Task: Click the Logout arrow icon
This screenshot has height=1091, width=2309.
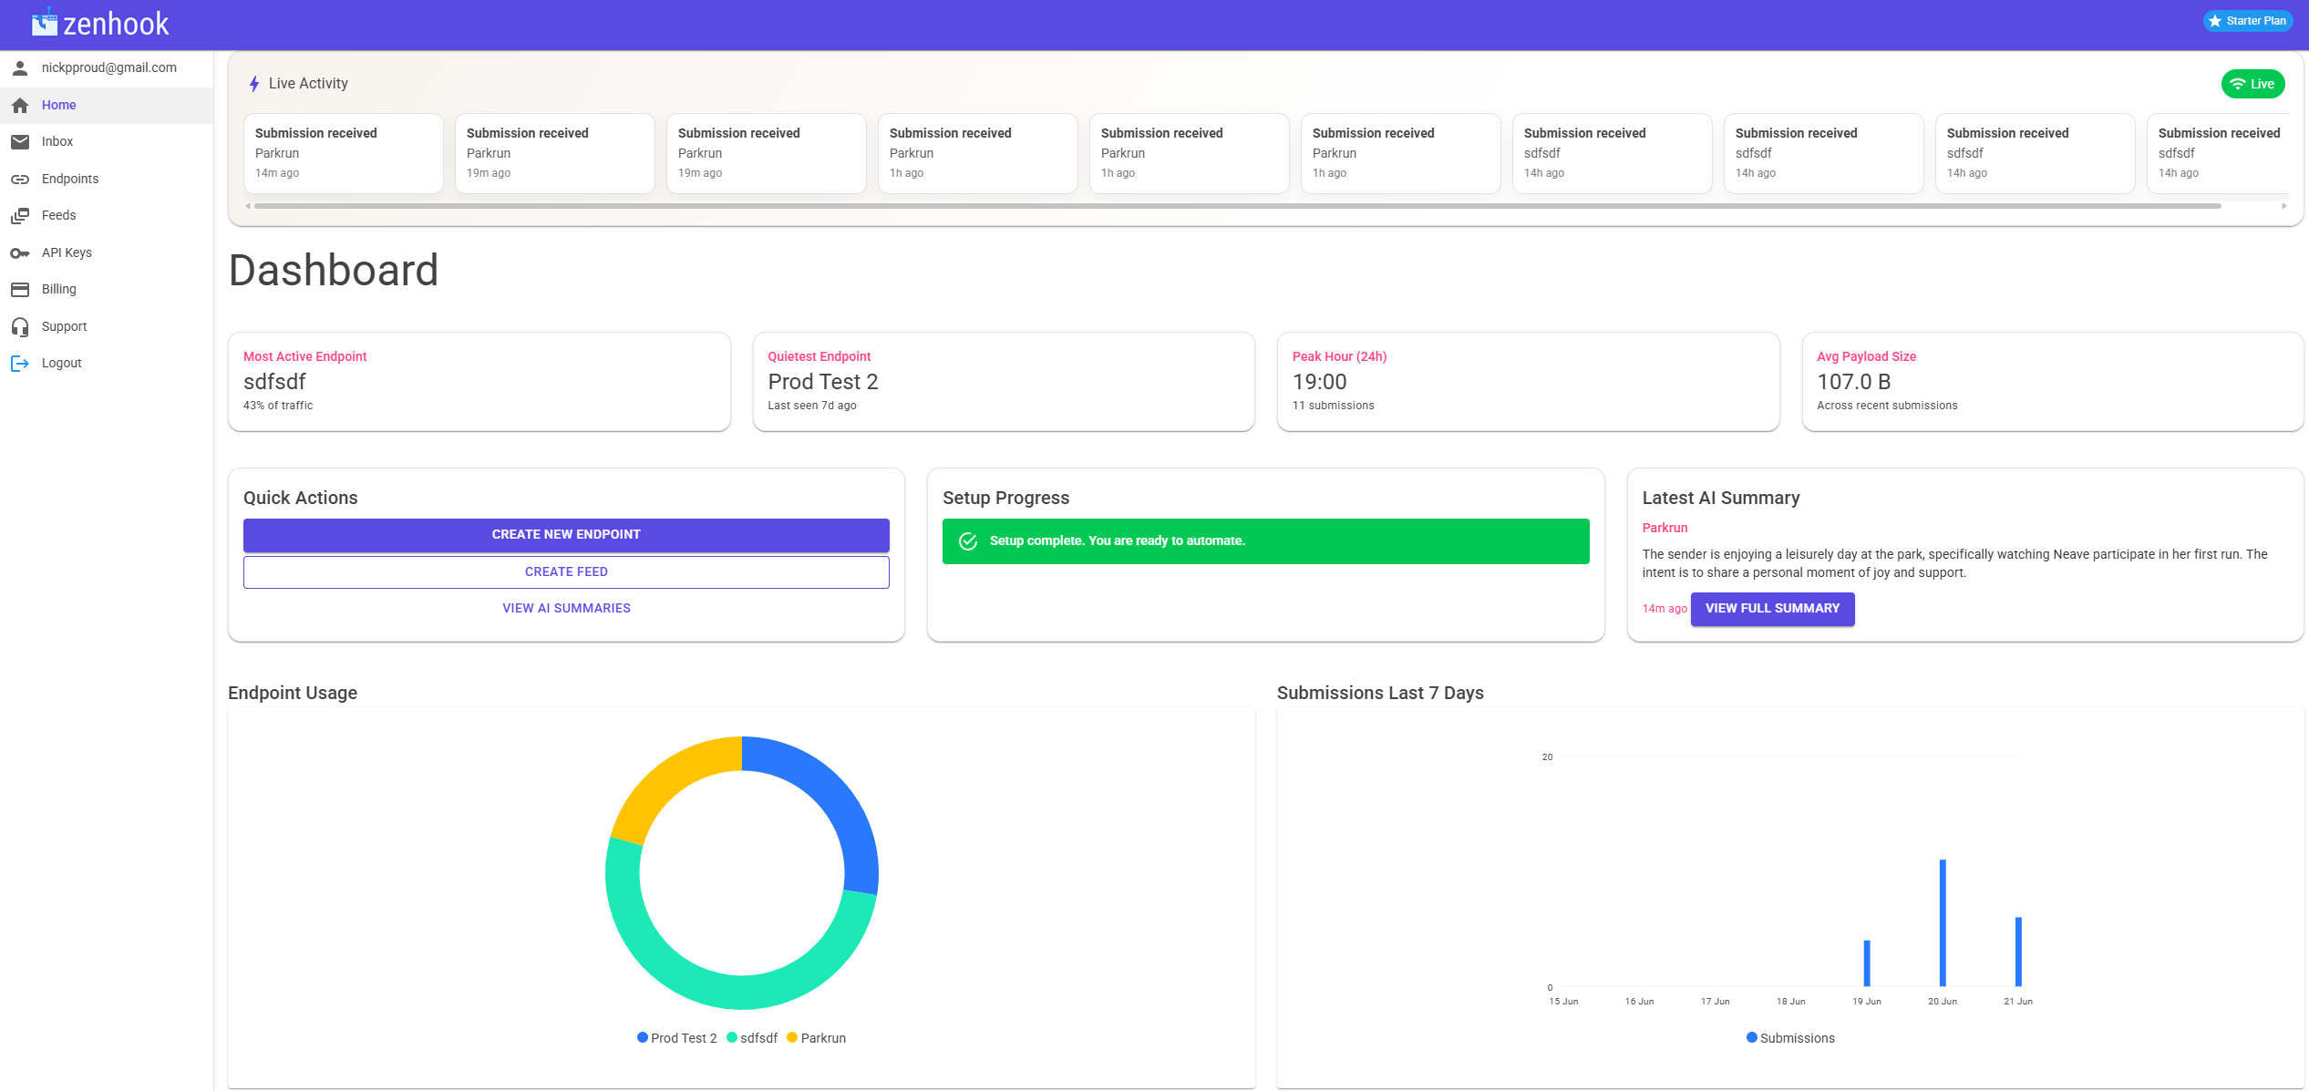Action: click(x=20, y=364)
